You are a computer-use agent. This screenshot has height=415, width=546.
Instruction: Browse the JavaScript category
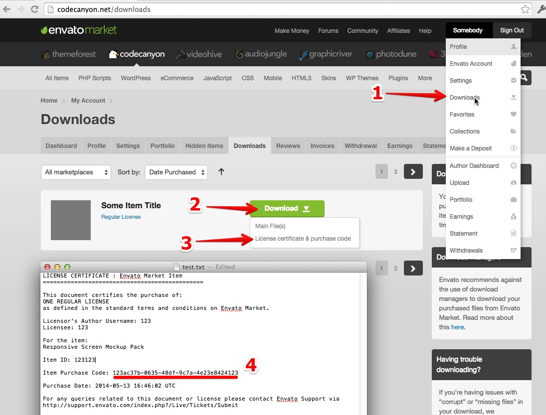[217, 78]
